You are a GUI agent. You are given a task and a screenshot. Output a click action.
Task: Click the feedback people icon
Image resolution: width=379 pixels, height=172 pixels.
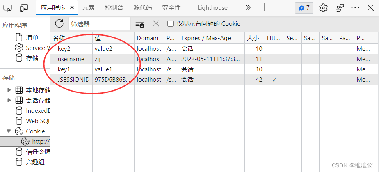pos(340,8)
